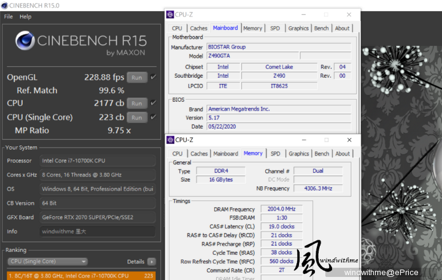
Task: Open CPU tab in upper CPU-Z window
Action: pos(177,28)
